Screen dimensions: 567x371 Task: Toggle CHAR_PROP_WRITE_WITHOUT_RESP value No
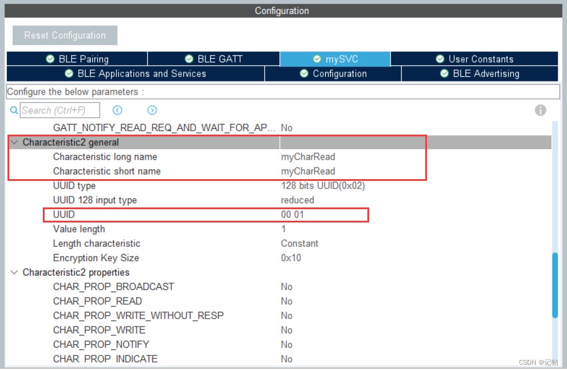(x=287, y=316)
